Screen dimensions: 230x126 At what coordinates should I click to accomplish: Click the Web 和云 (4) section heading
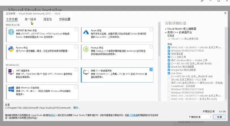click(x=12, y=25)
